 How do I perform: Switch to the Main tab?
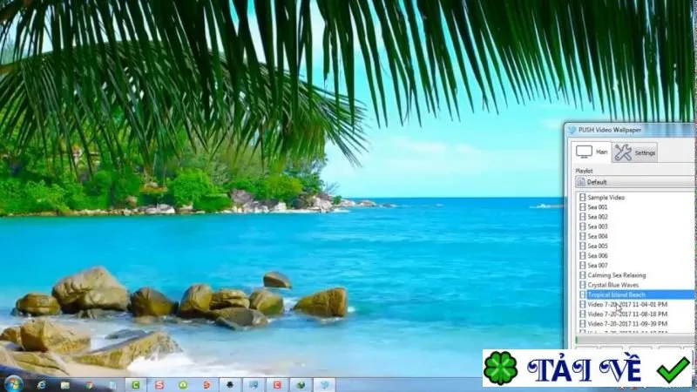[592, 152]
